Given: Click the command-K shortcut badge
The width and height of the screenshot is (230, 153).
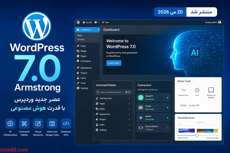Looking at the screenshot, I should click(128, 92).
